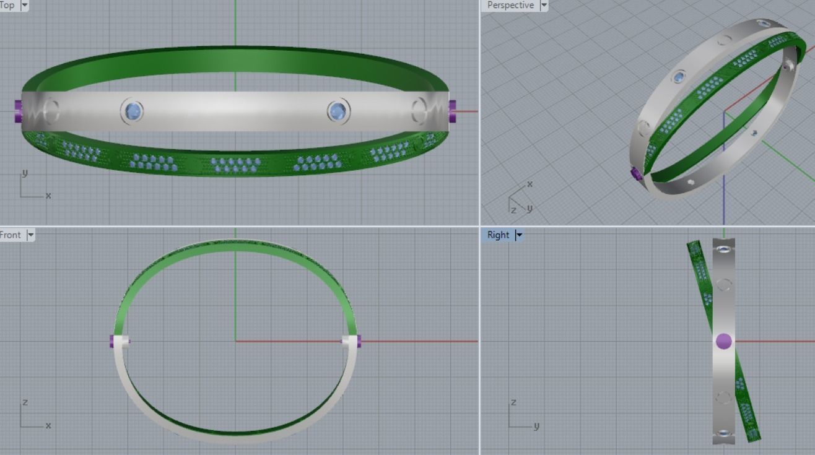Select right blue gemstone in Top view

[338, 111]
